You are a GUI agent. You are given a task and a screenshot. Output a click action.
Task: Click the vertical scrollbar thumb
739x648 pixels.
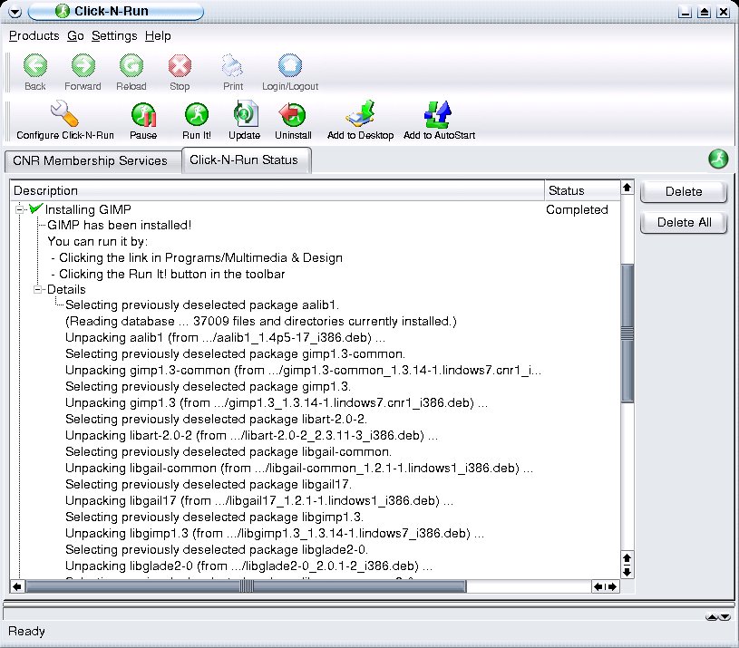(627, 334)
